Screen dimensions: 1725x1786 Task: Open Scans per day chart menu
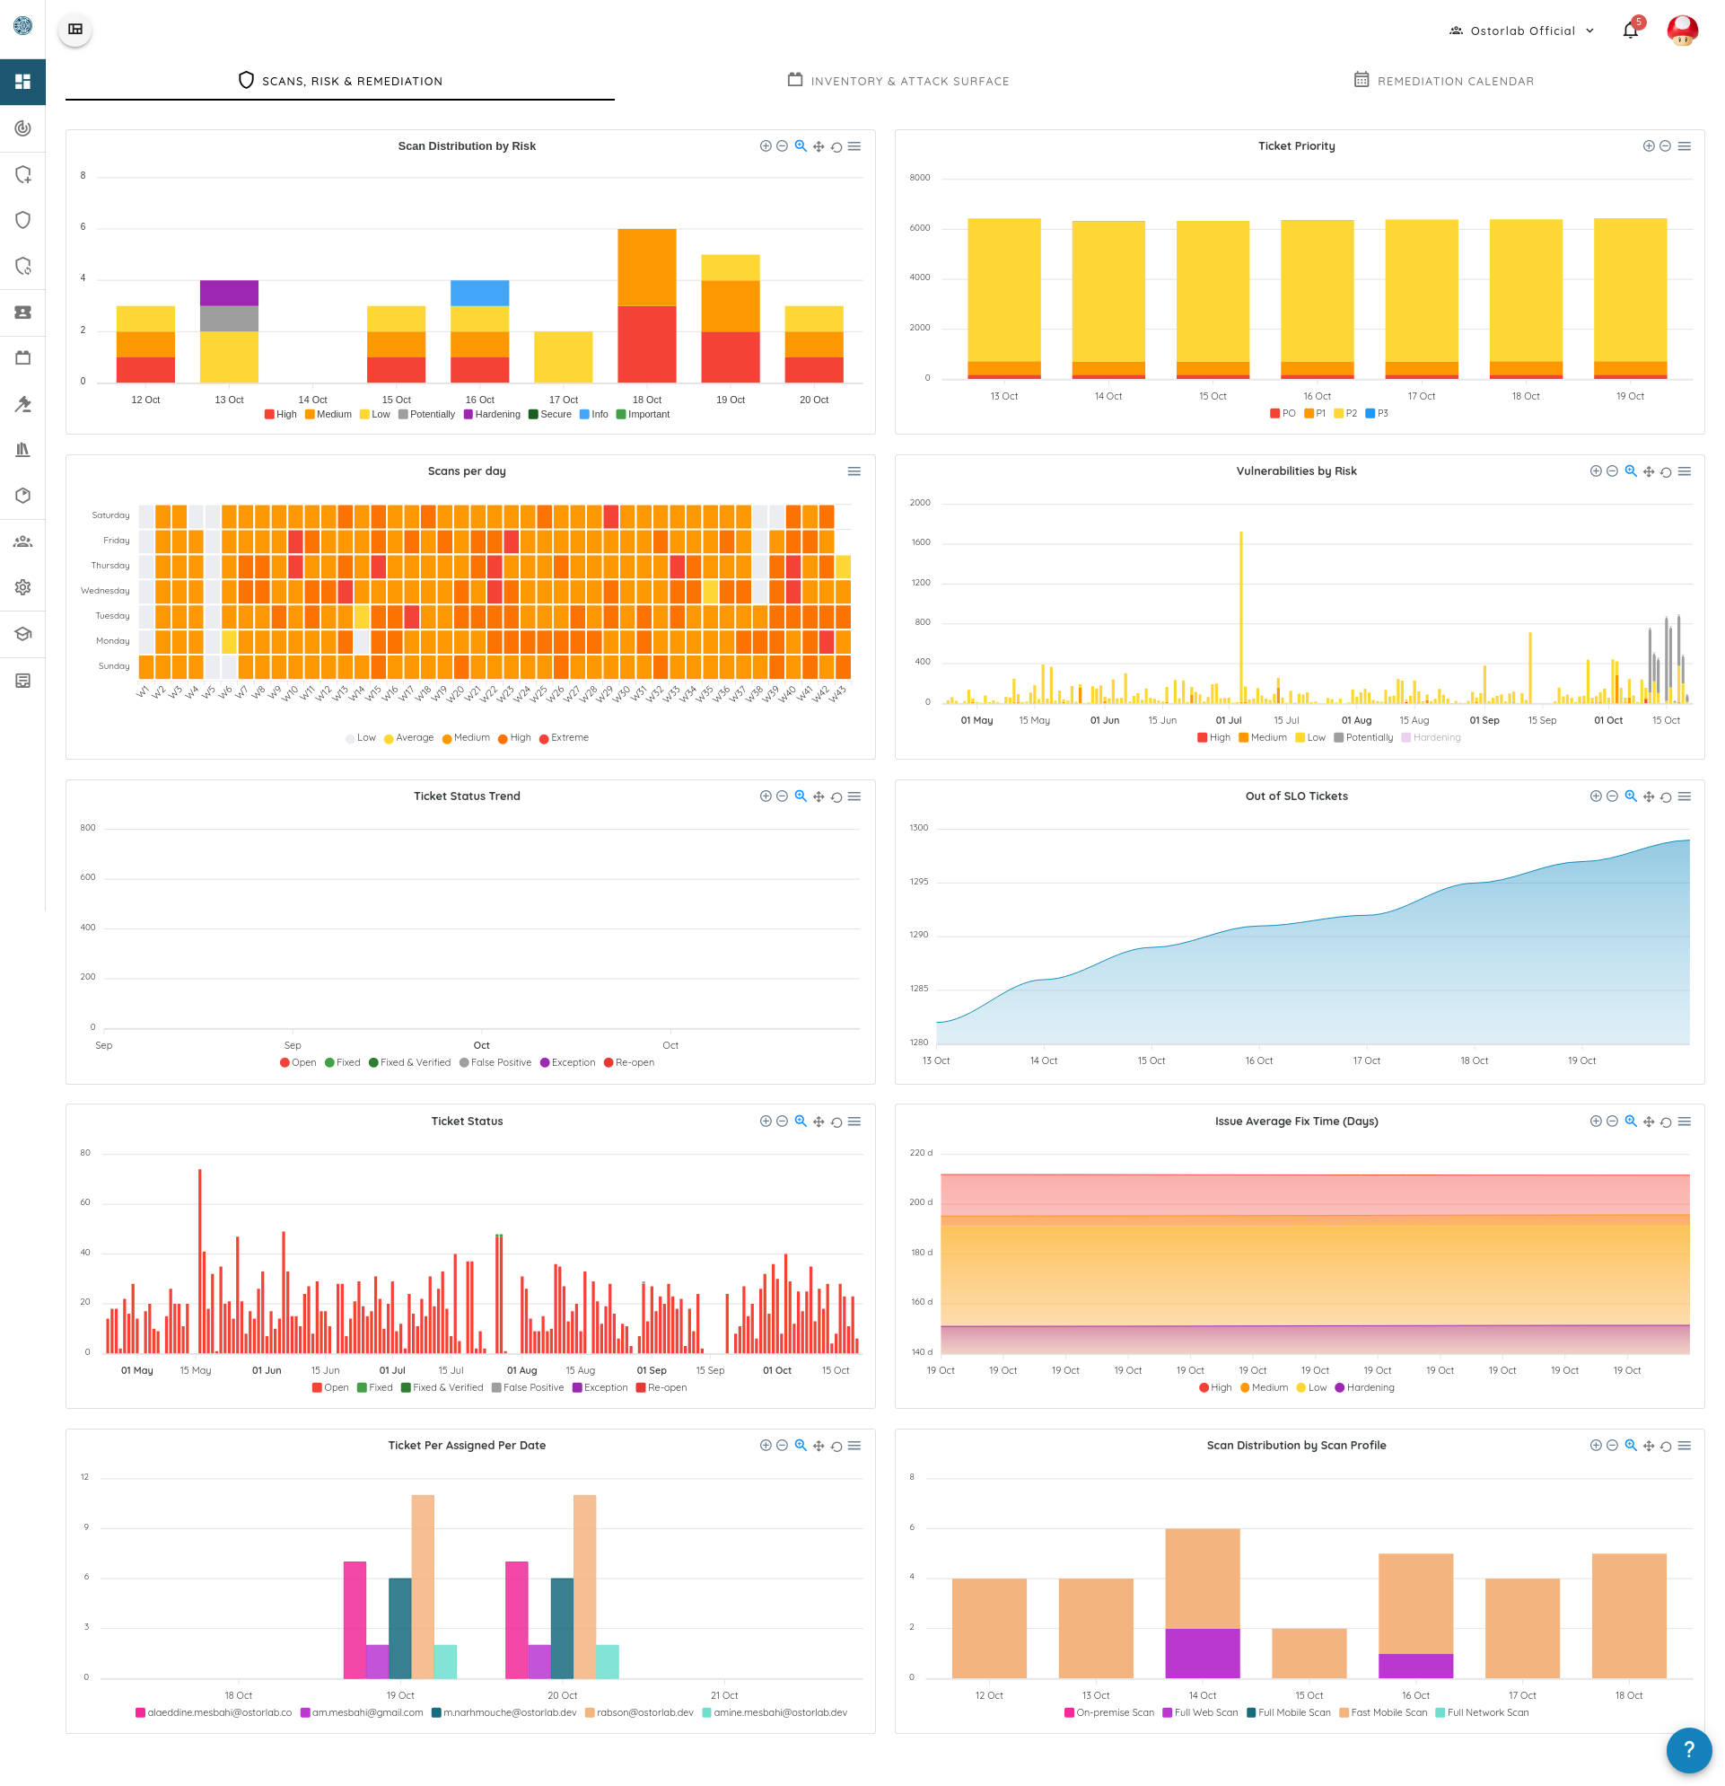[x=854, y=471]
